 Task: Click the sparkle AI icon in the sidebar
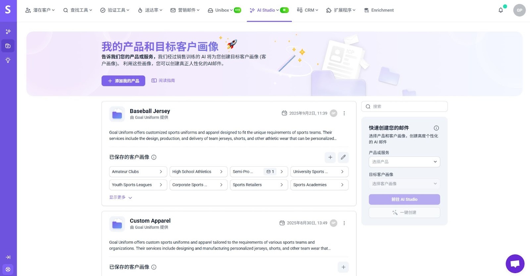(x=8, y=32)
